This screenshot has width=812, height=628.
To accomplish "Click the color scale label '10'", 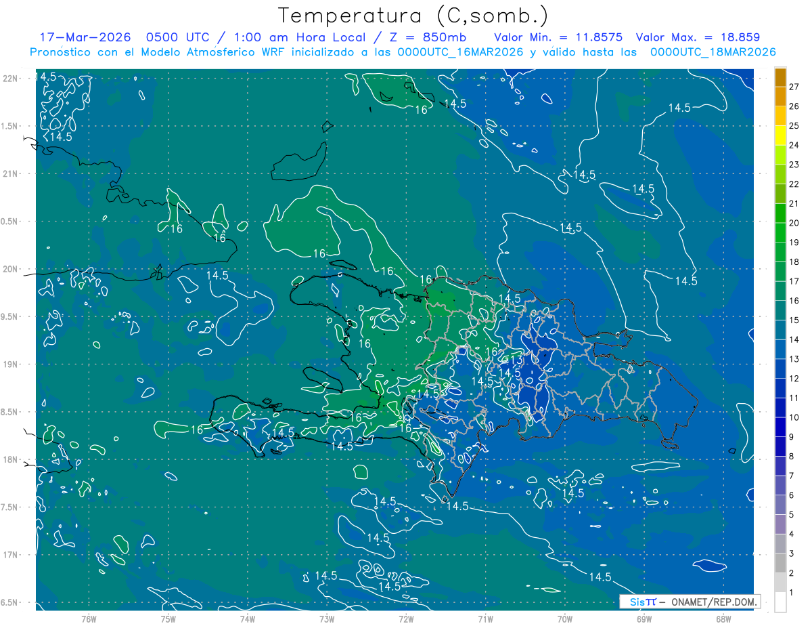I will (x=794, y=417).
